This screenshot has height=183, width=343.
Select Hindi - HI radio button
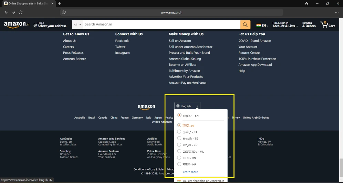(x=179, y=125)
